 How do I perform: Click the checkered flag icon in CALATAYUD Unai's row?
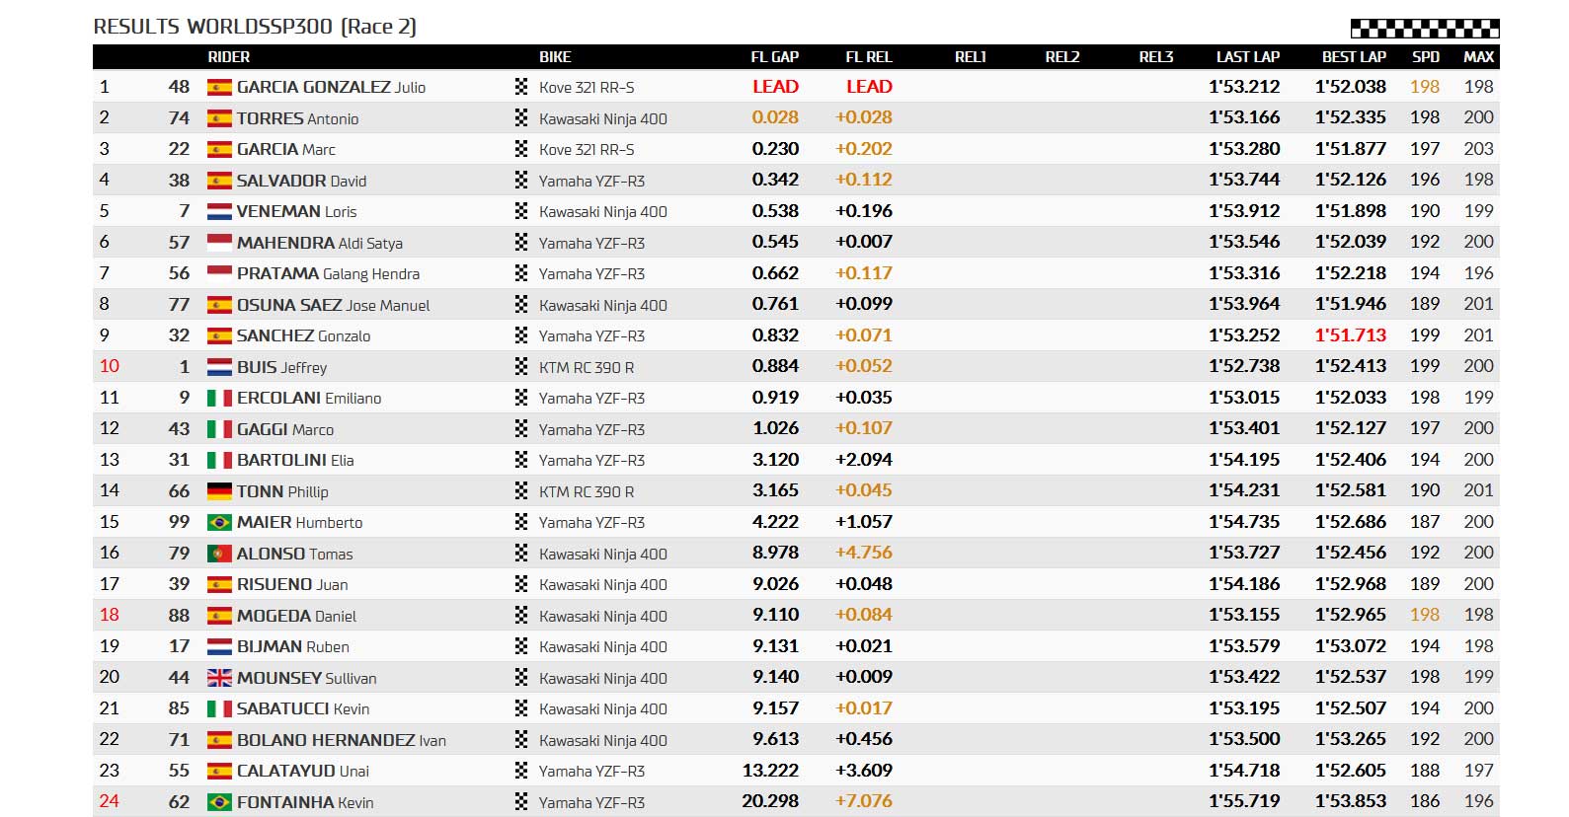point(521,771)
